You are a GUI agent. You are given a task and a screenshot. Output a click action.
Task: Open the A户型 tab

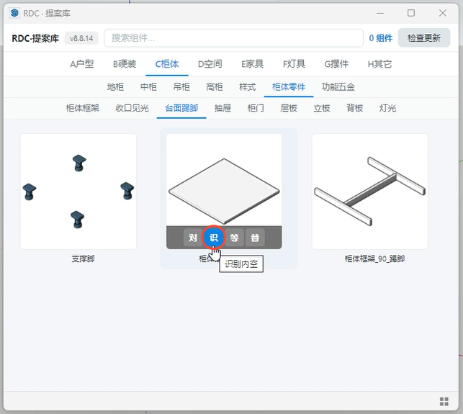[x=82, y=64]
